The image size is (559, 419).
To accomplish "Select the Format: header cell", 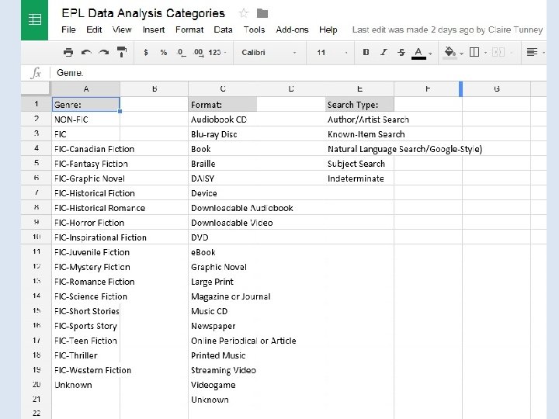I will 223,105.
